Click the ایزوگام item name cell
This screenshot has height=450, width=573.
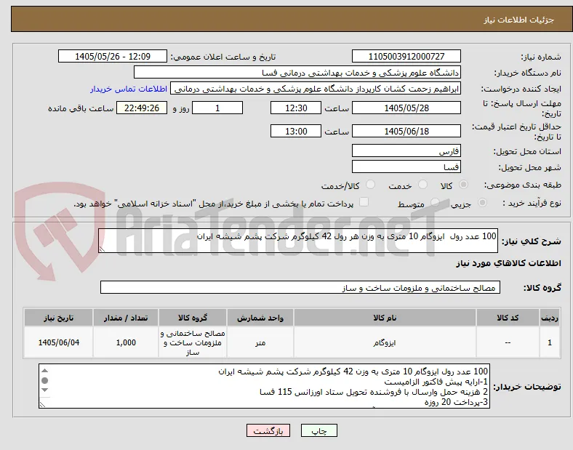point(385,342)
